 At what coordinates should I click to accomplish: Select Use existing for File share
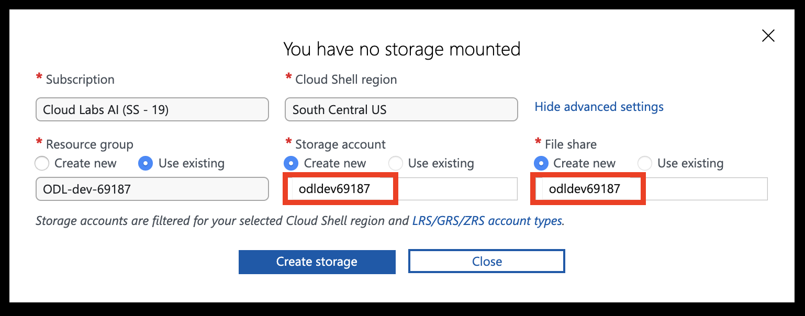tap(645, 163)
